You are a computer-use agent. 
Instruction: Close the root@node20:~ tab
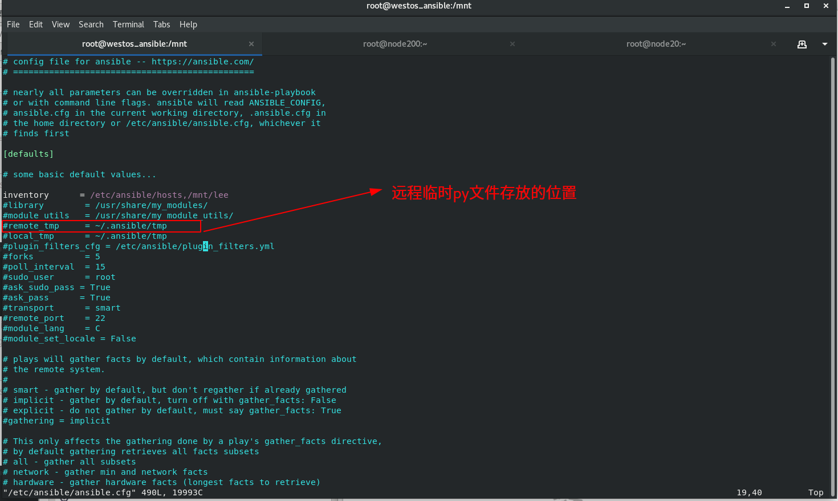click(x=774, y=44)
